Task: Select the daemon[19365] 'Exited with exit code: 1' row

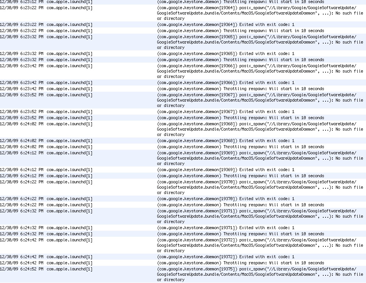Action: 183,53
